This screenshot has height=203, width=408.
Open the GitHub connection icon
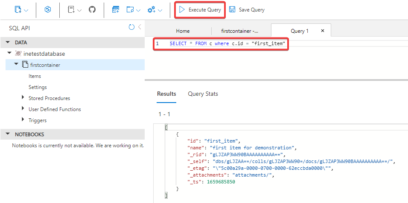pyautogui.click(x=92, y=9)
